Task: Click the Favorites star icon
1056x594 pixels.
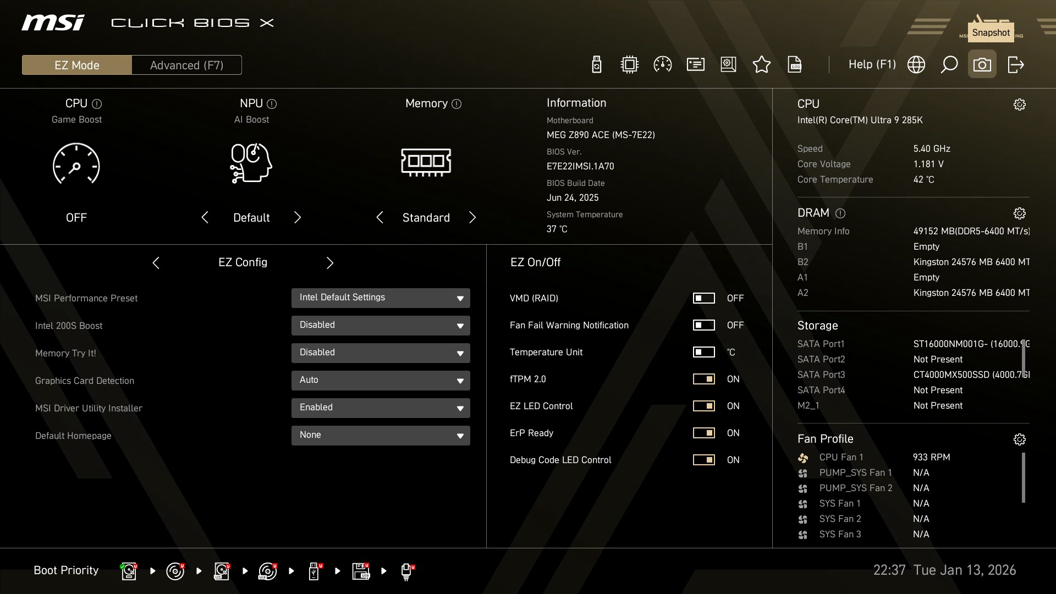Action: 761,65
